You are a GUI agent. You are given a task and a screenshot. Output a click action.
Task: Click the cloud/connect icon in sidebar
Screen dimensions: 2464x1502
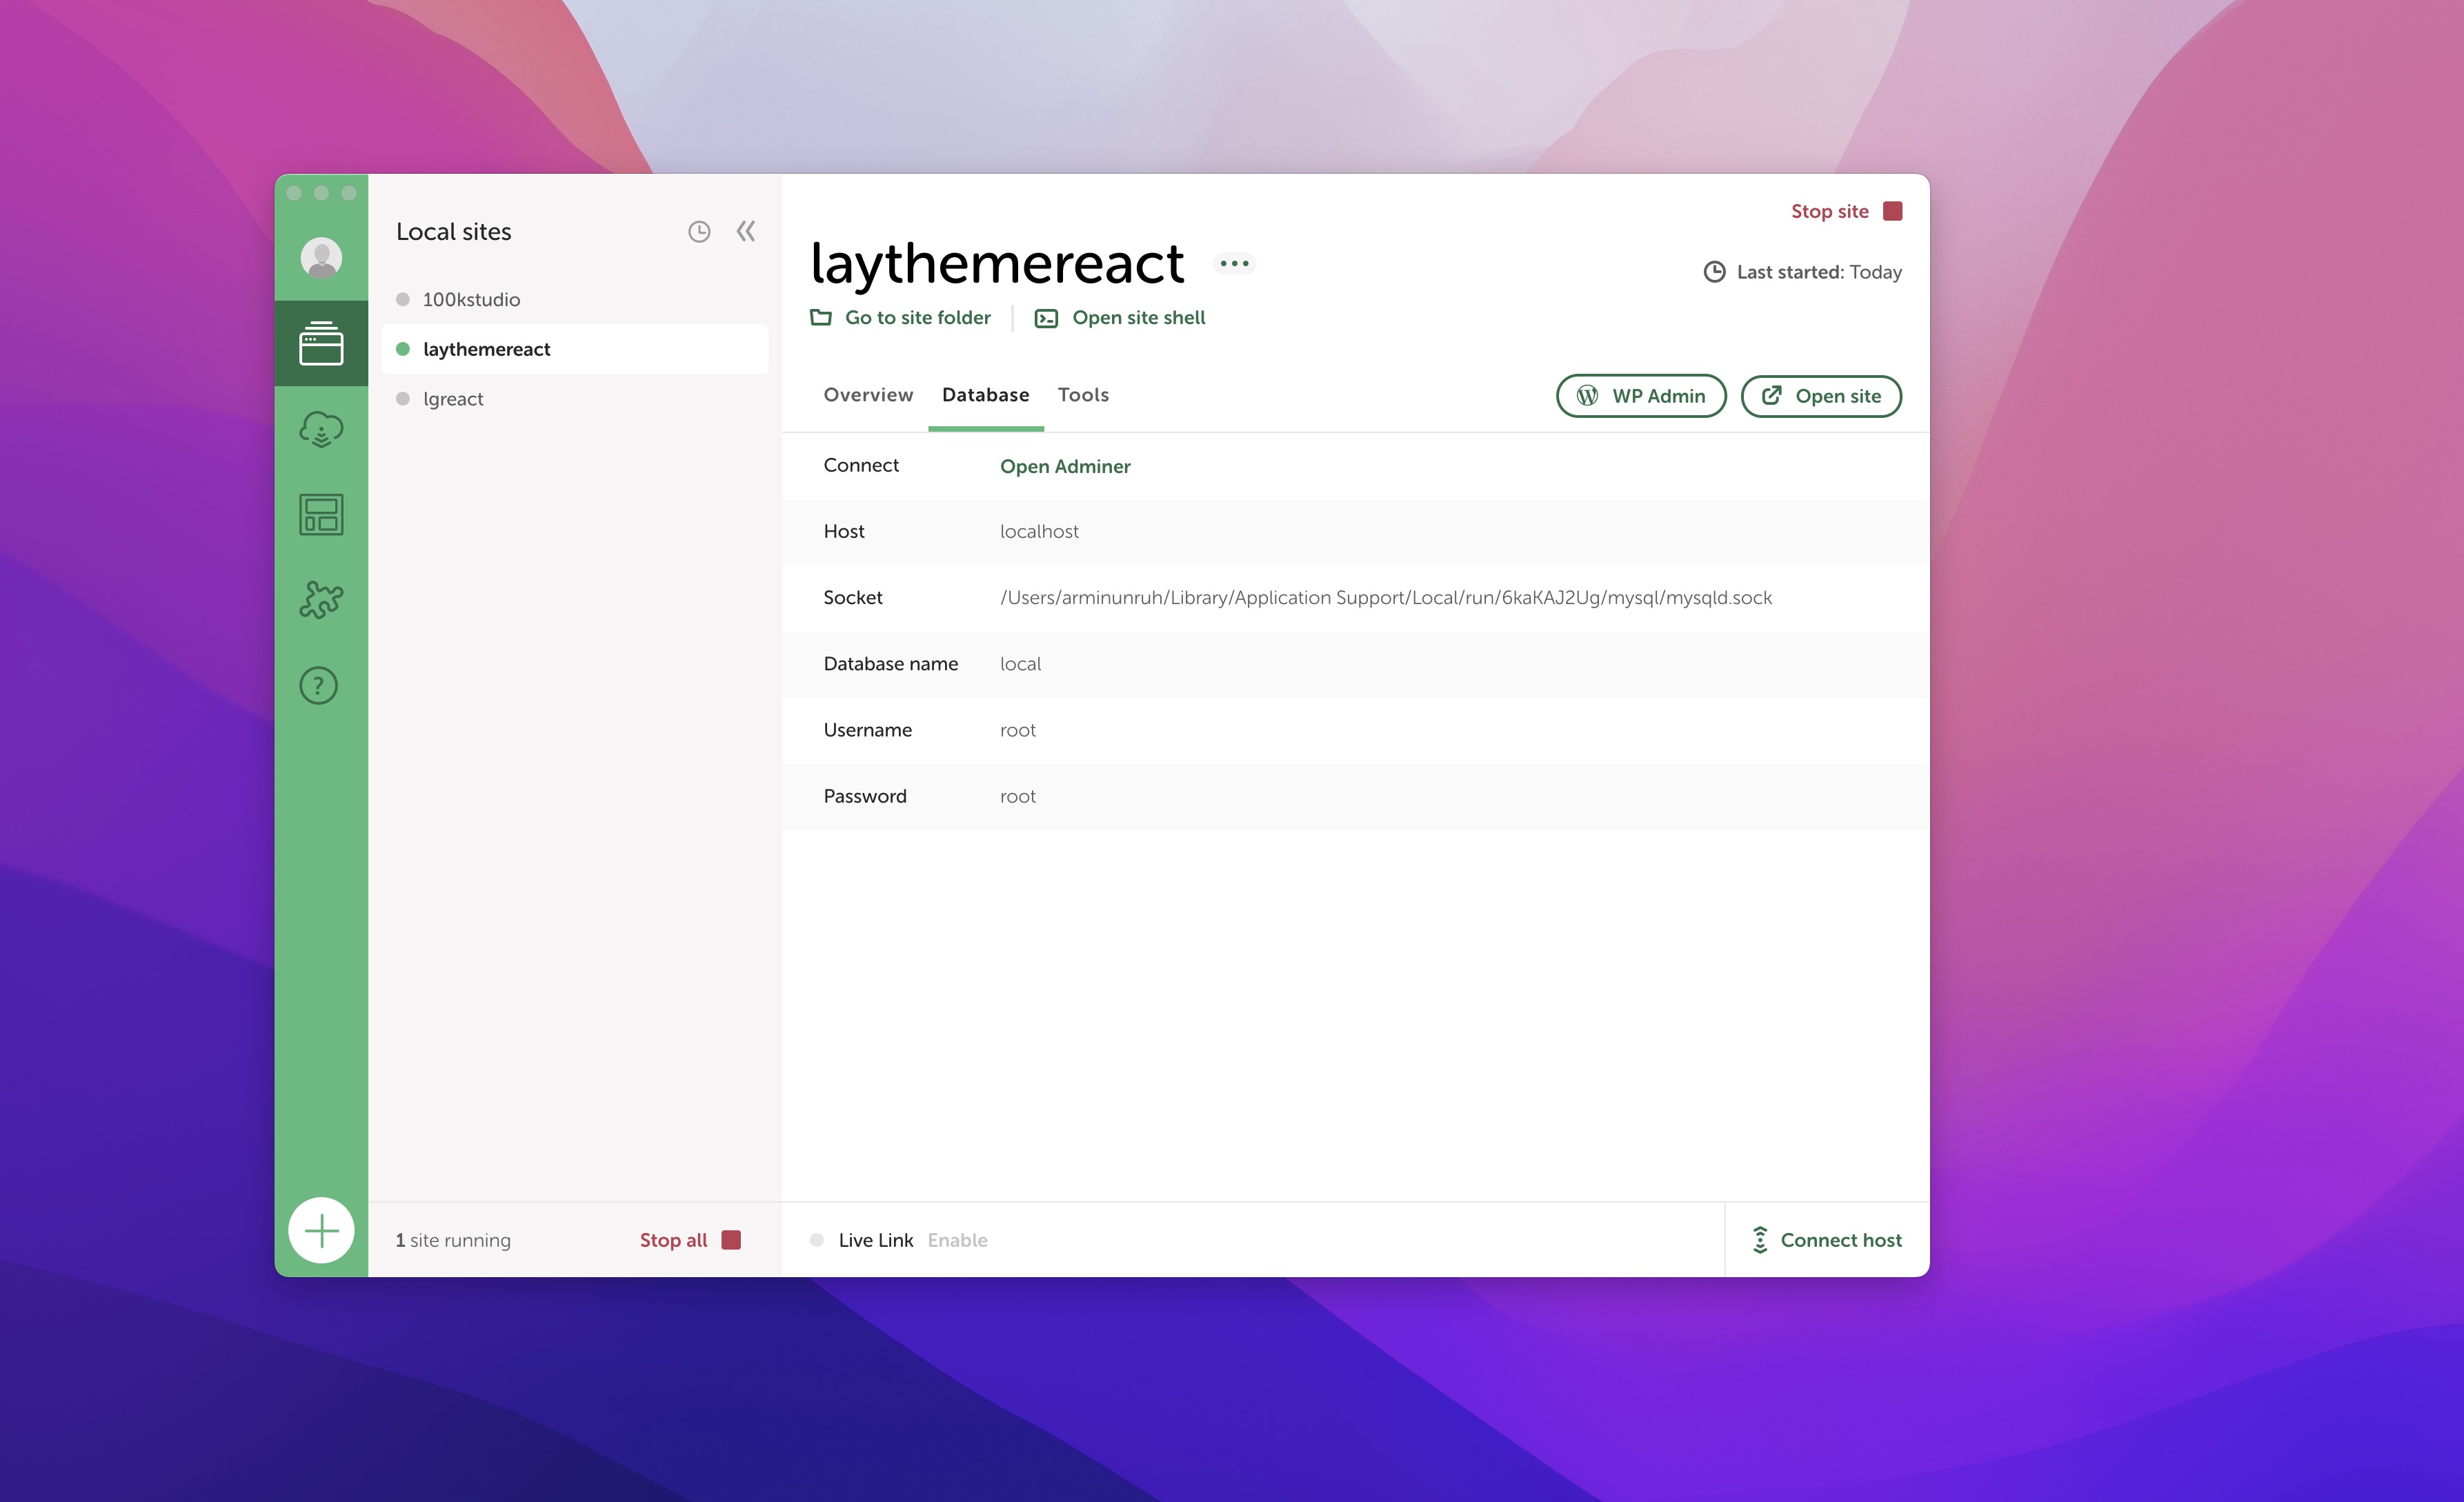[x=322, y=431]
